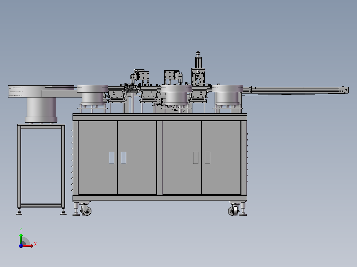Click the green Y axis of the orientation triad
357x267 pixels.
coord(21,239)
